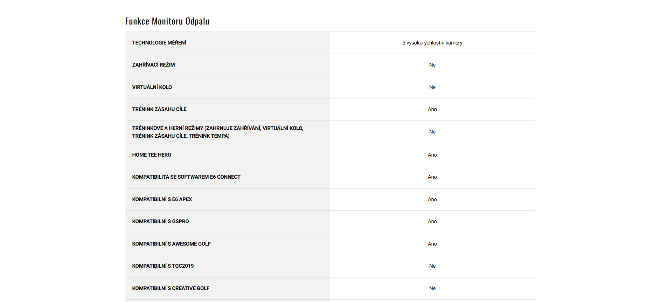Click the 'Kompatibilní s TGC2019' label
Viewport: 661px width, 302px height.
(163, 266)
